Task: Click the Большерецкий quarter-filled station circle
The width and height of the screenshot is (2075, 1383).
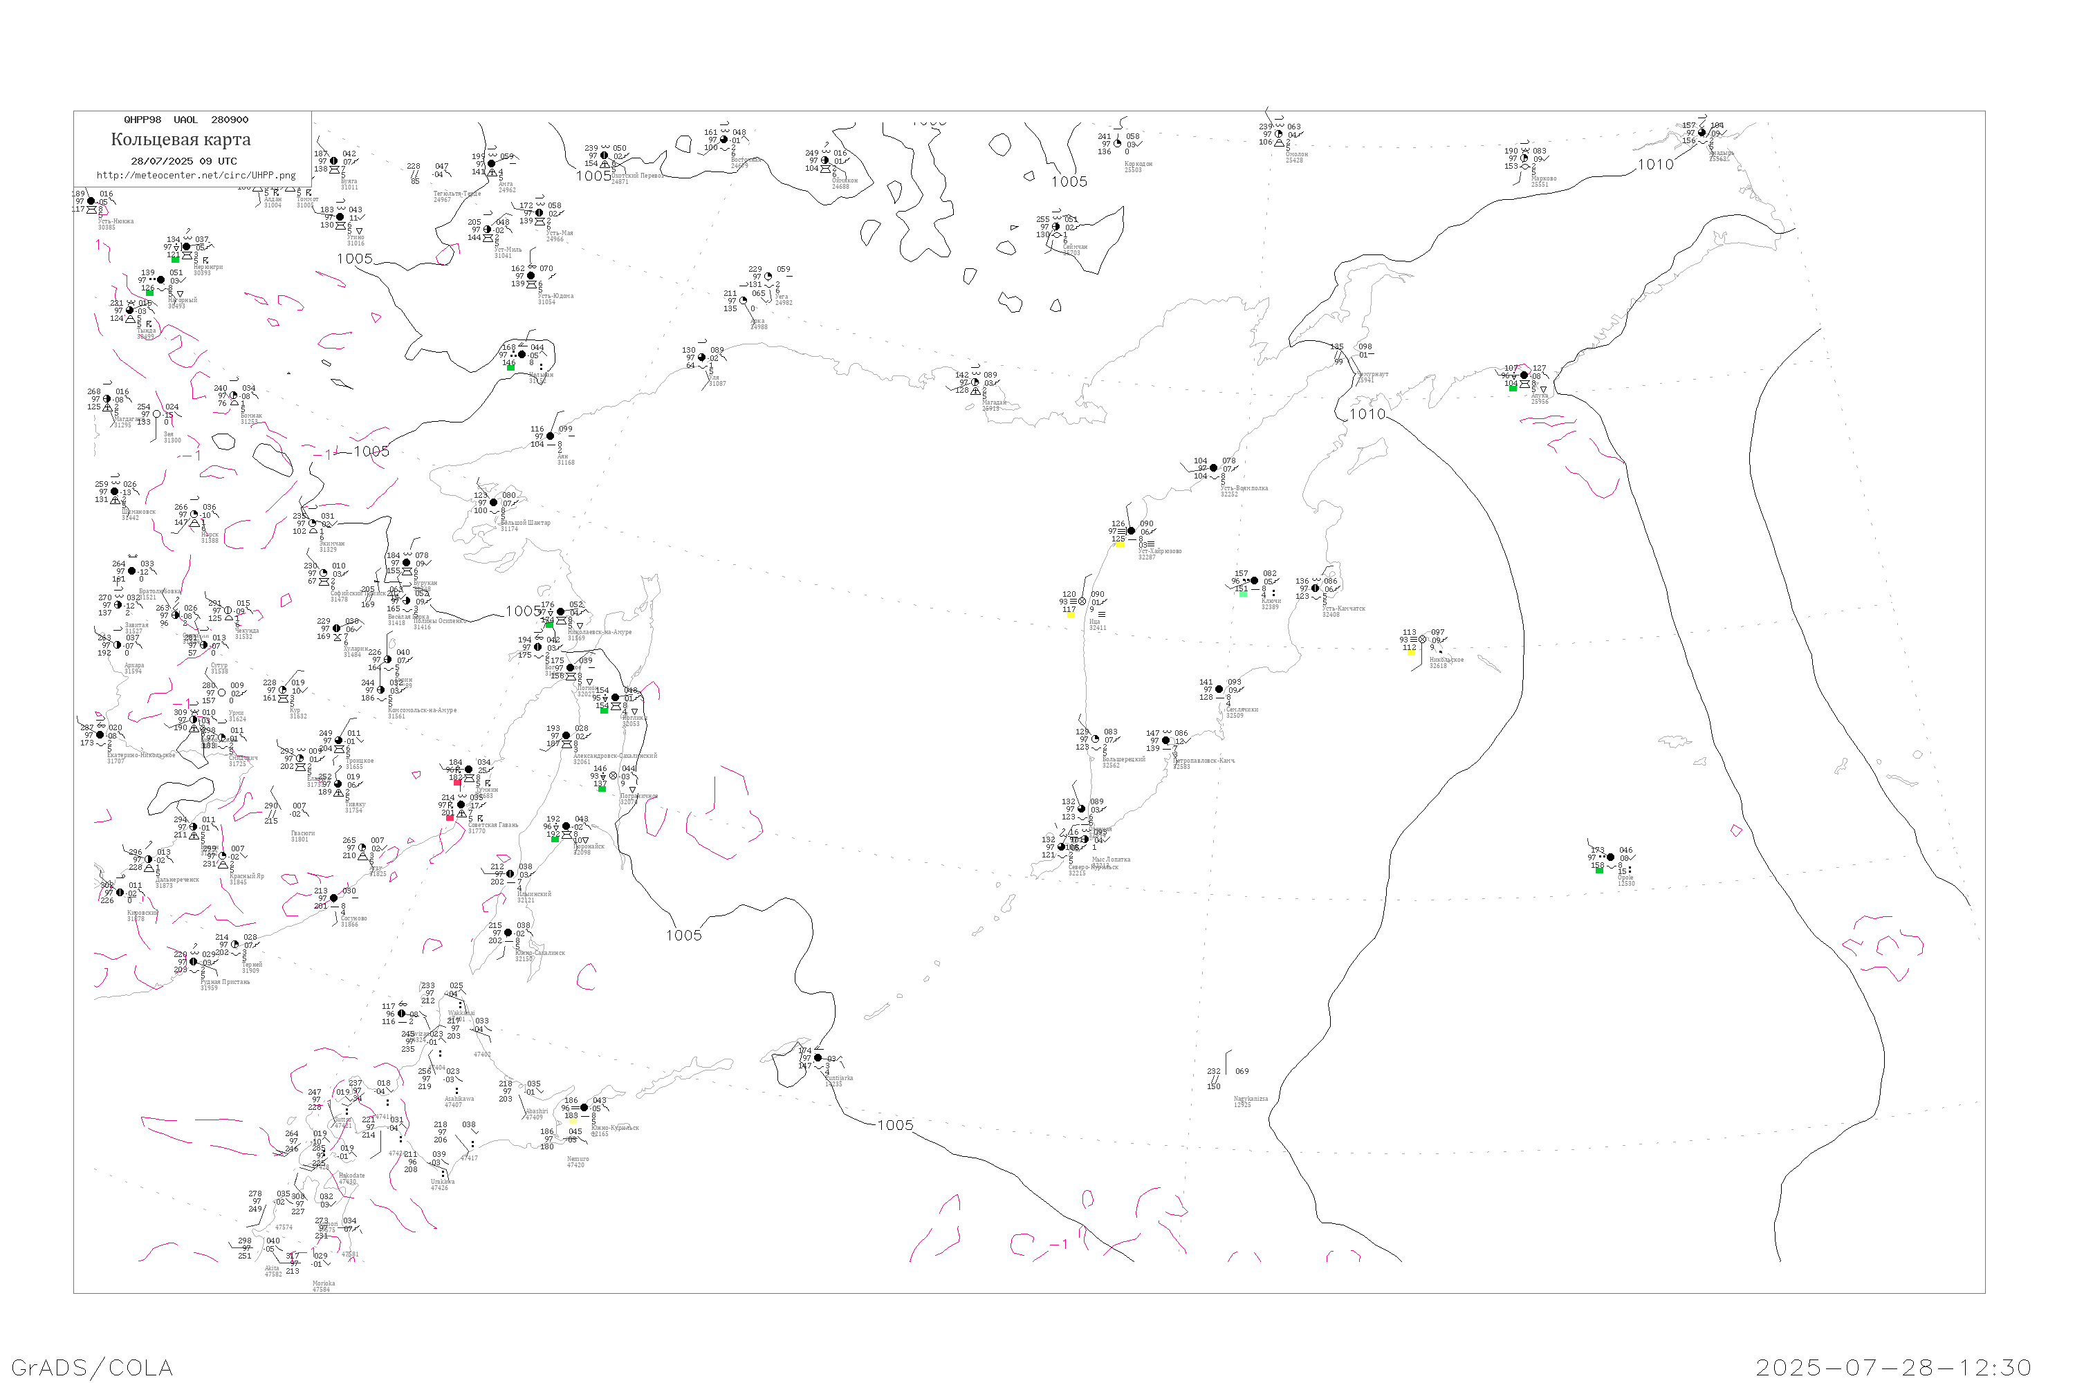Action: click(1096, 739)
